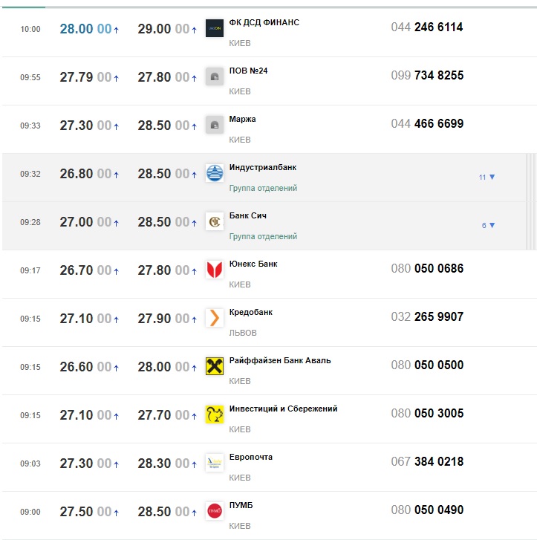Viewport: 537px width, 540px height.
Task: Expand Индустриалбанк's 11 branches dropdown
Action: [x=487, y=178]
